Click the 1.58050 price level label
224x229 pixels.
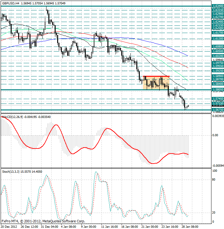pyautogui.click(x=218, y=90)
